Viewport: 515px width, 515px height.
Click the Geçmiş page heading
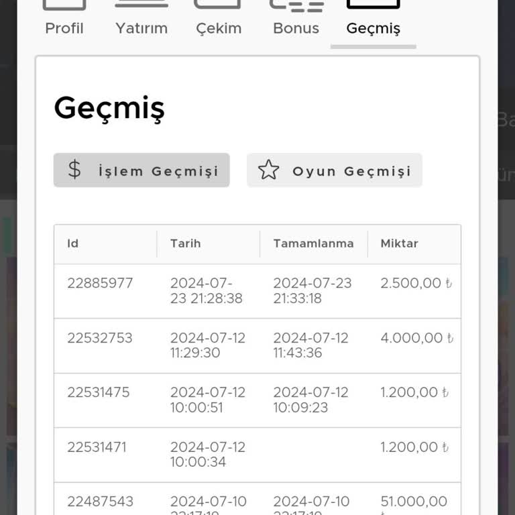pyautogui.click(x=109, y=109)
